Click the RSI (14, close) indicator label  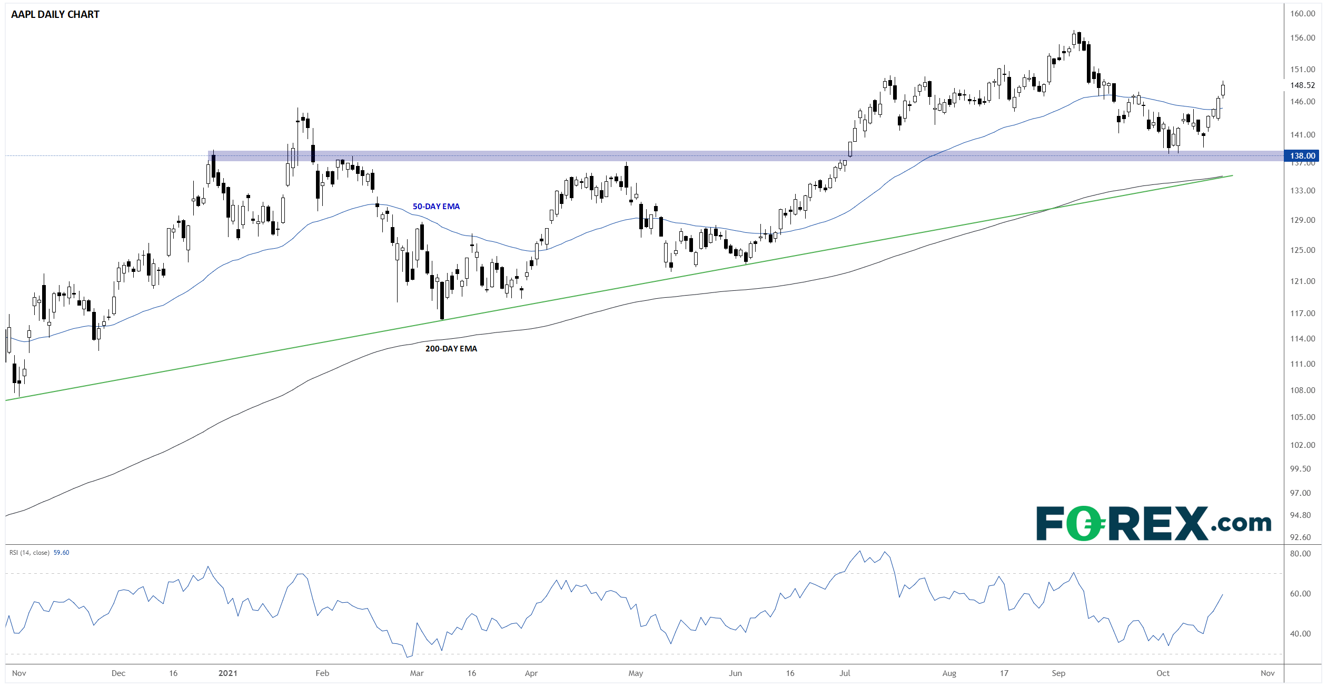(x=29, y=553)
